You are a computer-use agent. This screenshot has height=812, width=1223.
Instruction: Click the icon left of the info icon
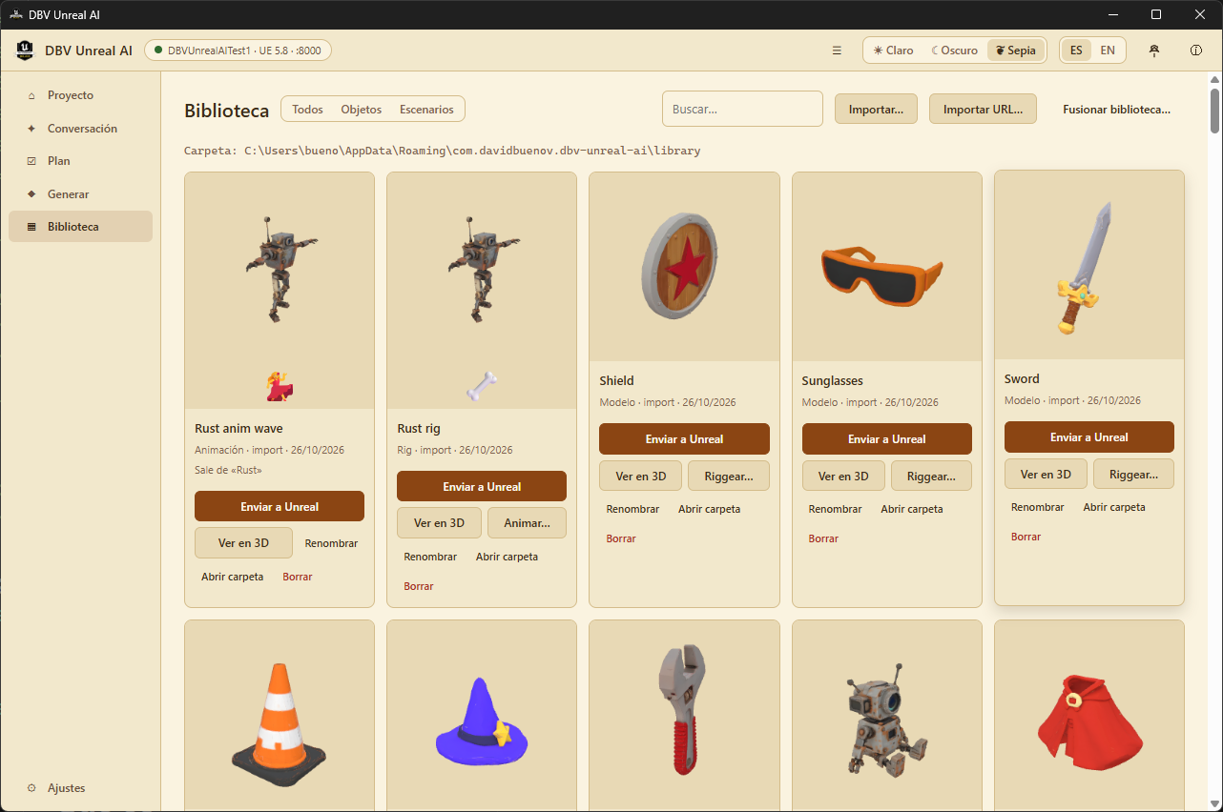pyautogui.click(x=1154, y=51)
